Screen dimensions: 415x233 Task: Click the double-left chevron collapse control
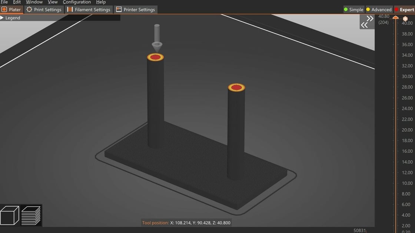coord(364,24)
